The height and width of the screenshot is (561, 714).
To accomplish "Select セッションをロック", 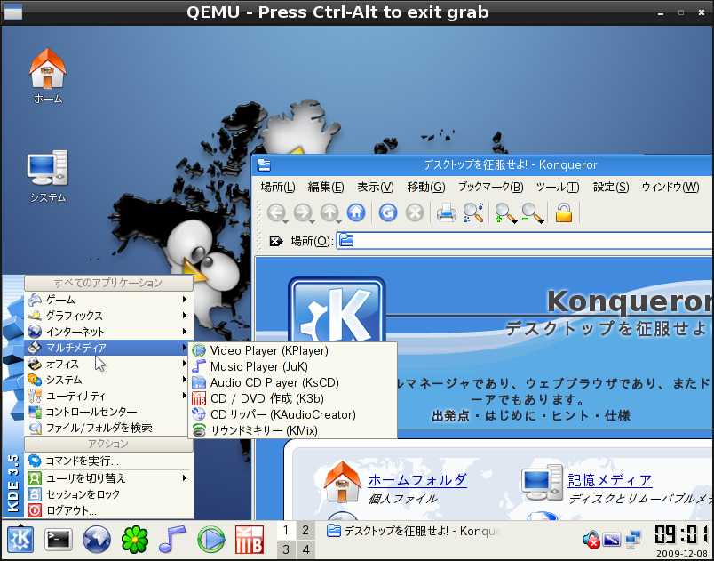I will click(108, 494).
